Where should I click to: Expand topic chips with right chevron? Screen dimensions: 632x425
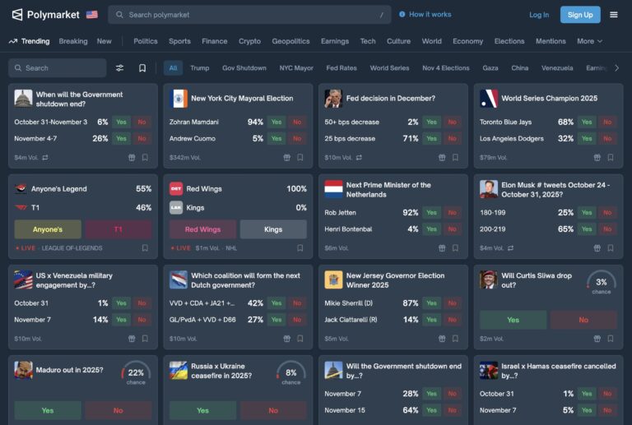point(616,68)
